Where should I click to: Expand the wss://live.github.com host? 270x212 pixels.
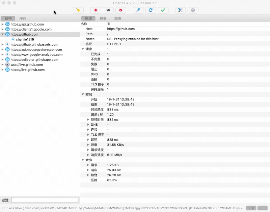(x=2, y=65)
